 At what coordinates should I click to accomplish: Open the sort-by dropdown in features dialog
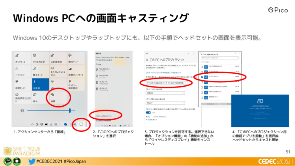(206, 62)
